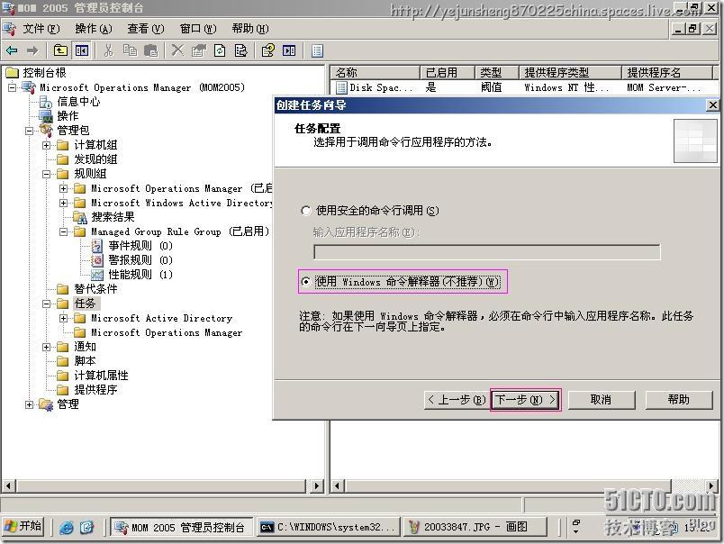The width and height of the screenshot is (724, 544).
Task: Toggle the Show/Hide console tree icon
Action: (82, 50)
